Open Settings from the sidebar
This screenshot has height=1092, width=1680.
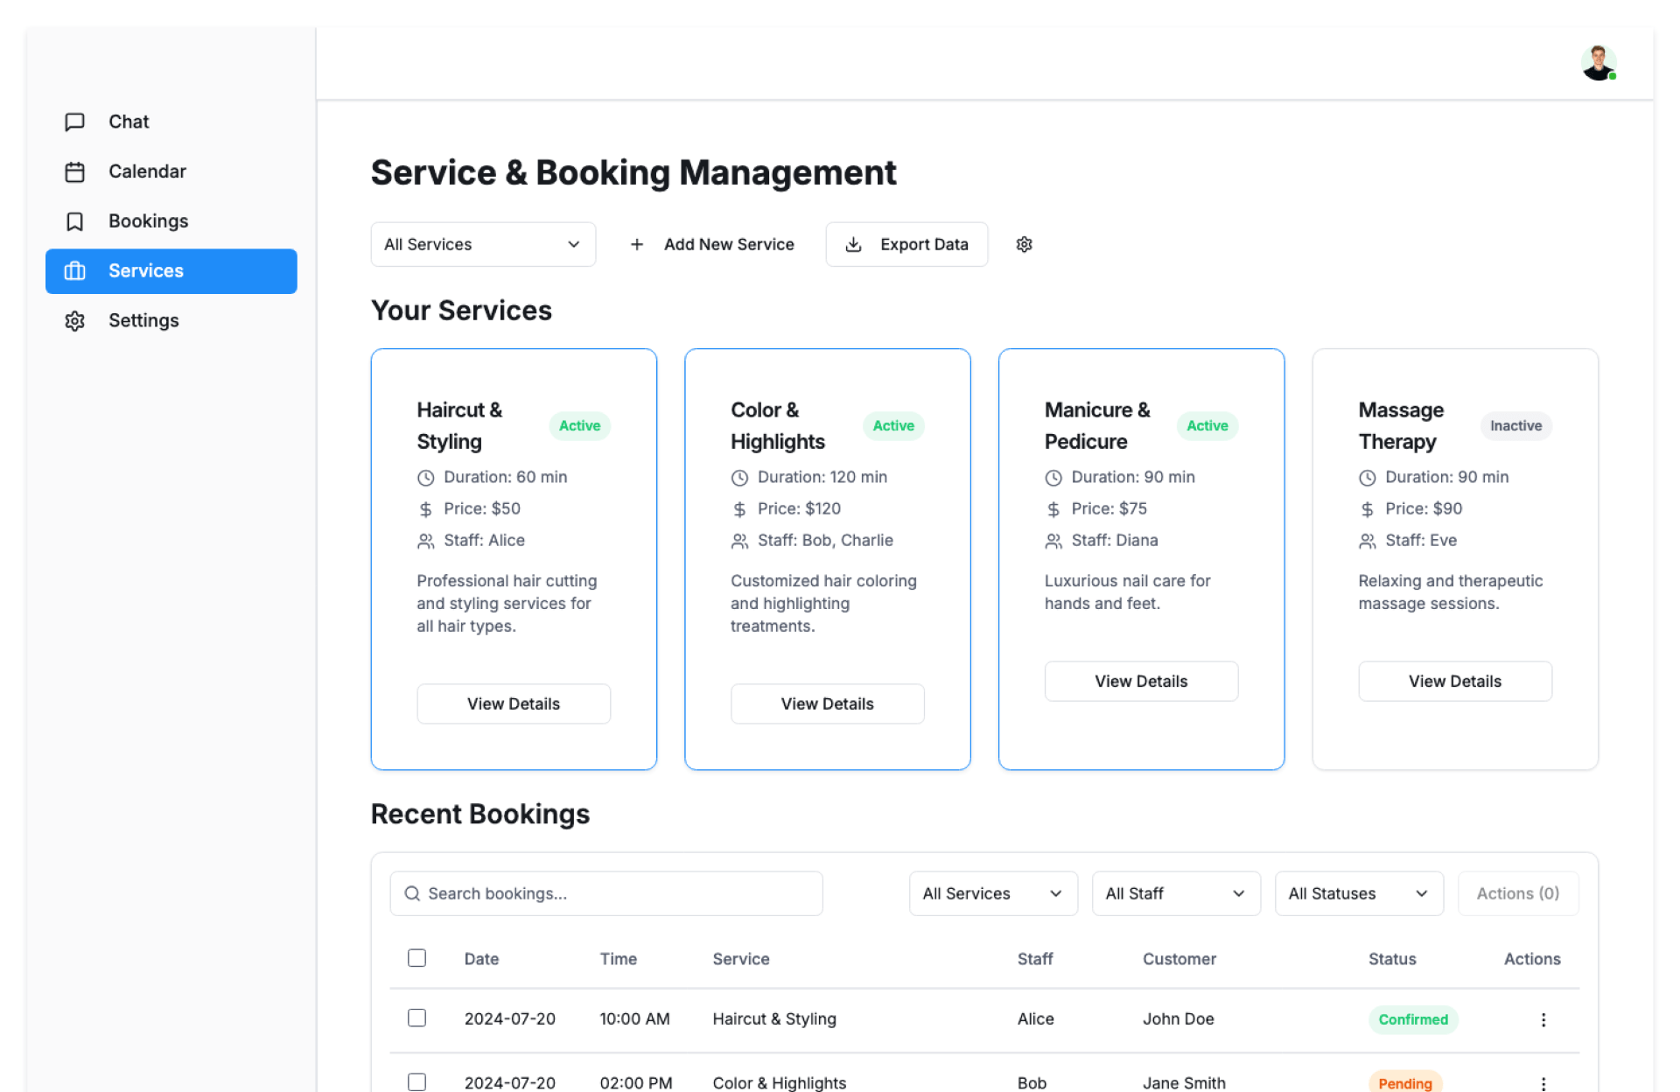[143, 321]
